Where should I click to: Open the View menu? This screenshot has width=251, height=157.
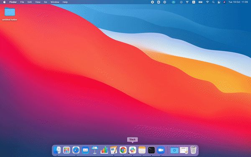(38, 2)
